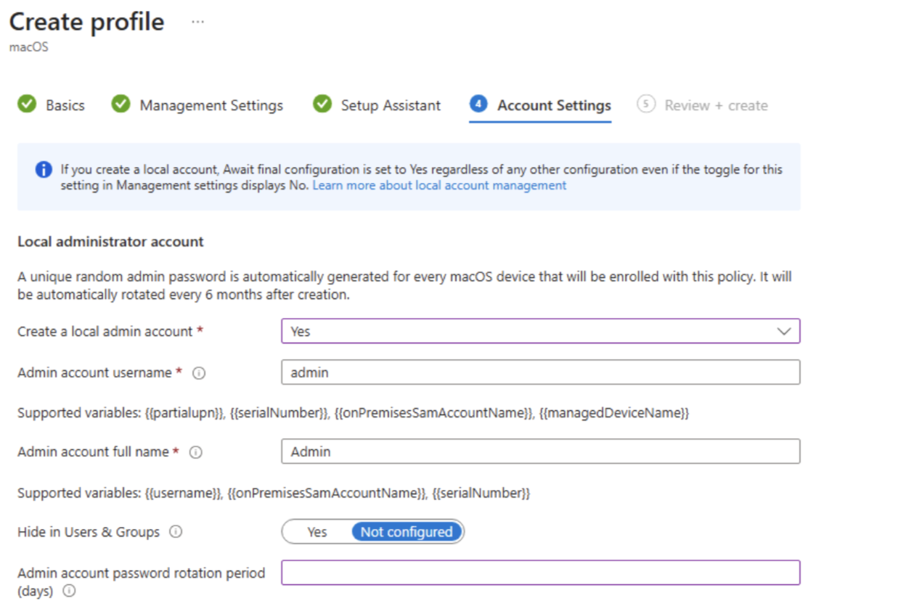Open the password rotation period info icon
Image resolution: width=906 pixels, height=614 pixels.
tap(69, 591)
